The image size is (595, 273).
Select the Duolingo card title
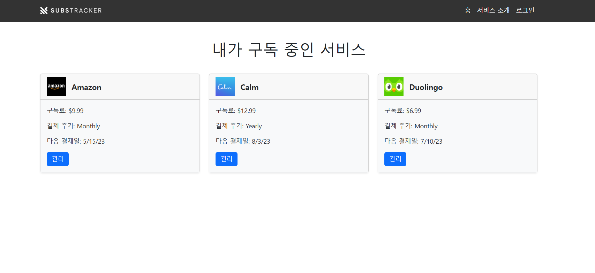tap(426, 88)
